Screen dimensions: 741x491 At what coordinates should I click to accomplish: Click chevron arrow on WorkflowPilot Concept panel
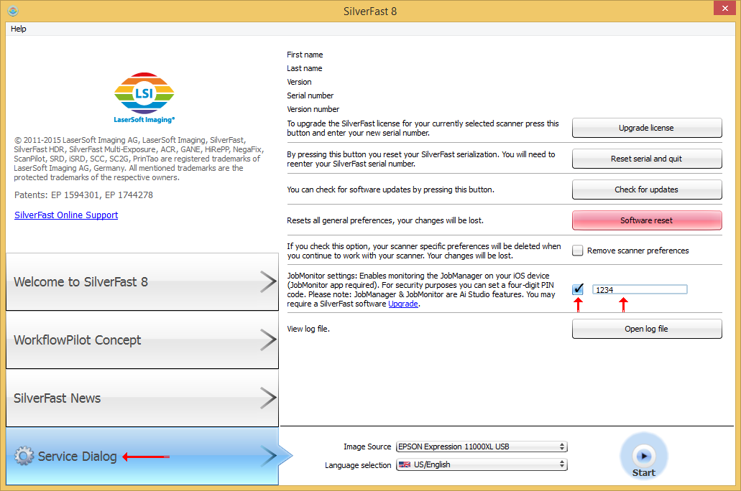(x=267, y=340)
